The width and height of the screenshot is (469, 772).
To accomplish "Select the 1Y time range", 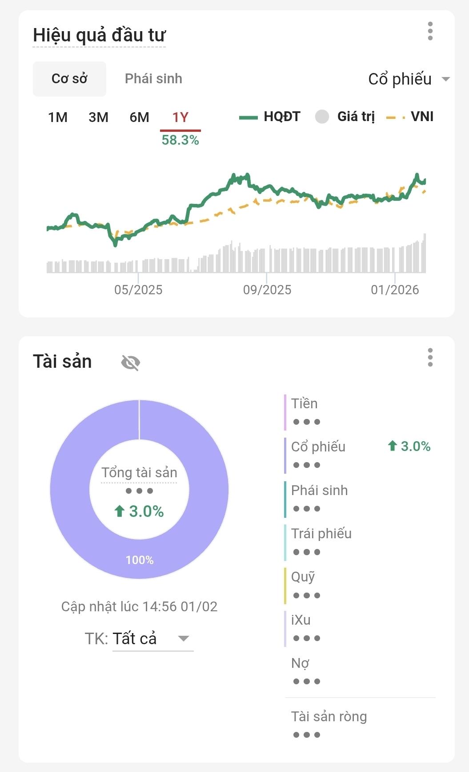I will tap(180, 118).
